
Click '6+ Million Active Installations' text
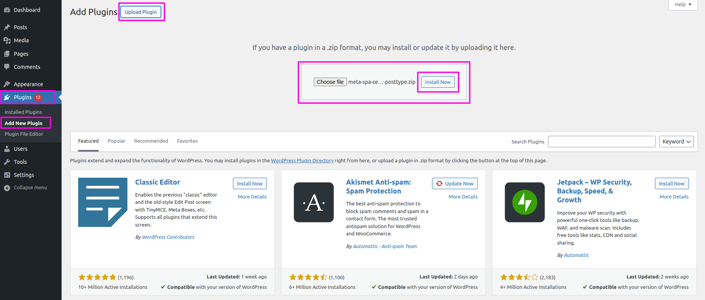[x=322, y=287]
